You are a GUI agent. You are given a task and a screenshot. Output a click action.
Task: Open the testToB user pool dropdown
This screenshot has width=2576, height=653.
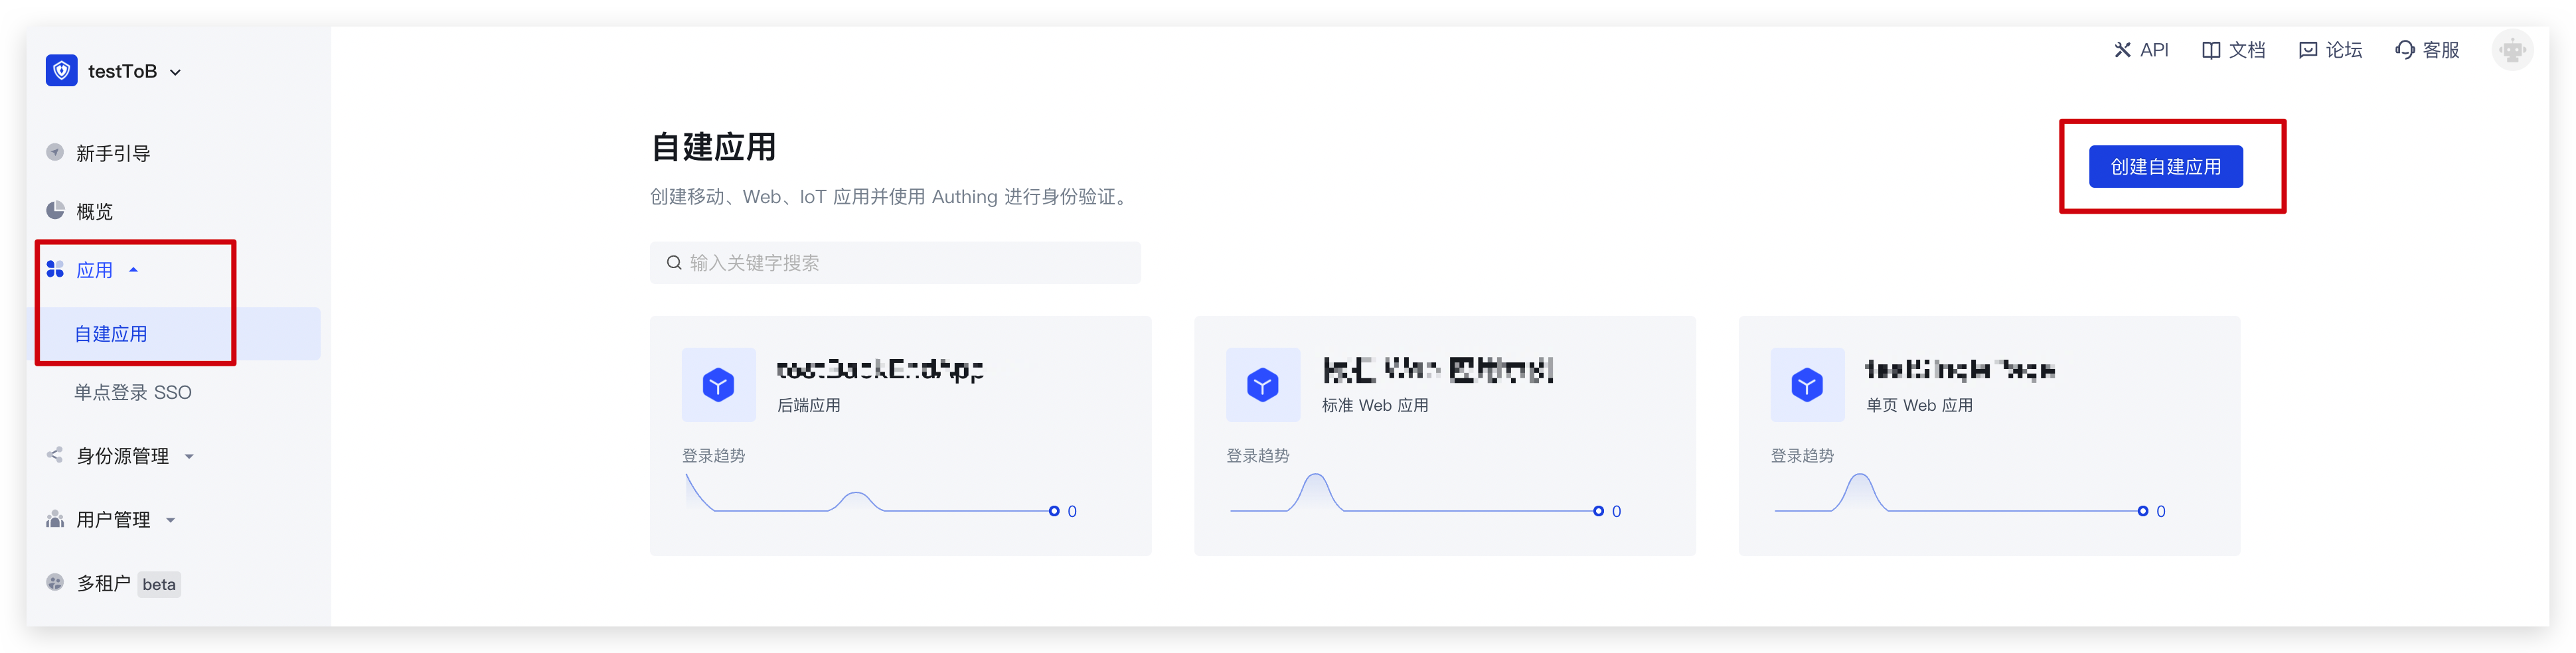coord(132,71)
